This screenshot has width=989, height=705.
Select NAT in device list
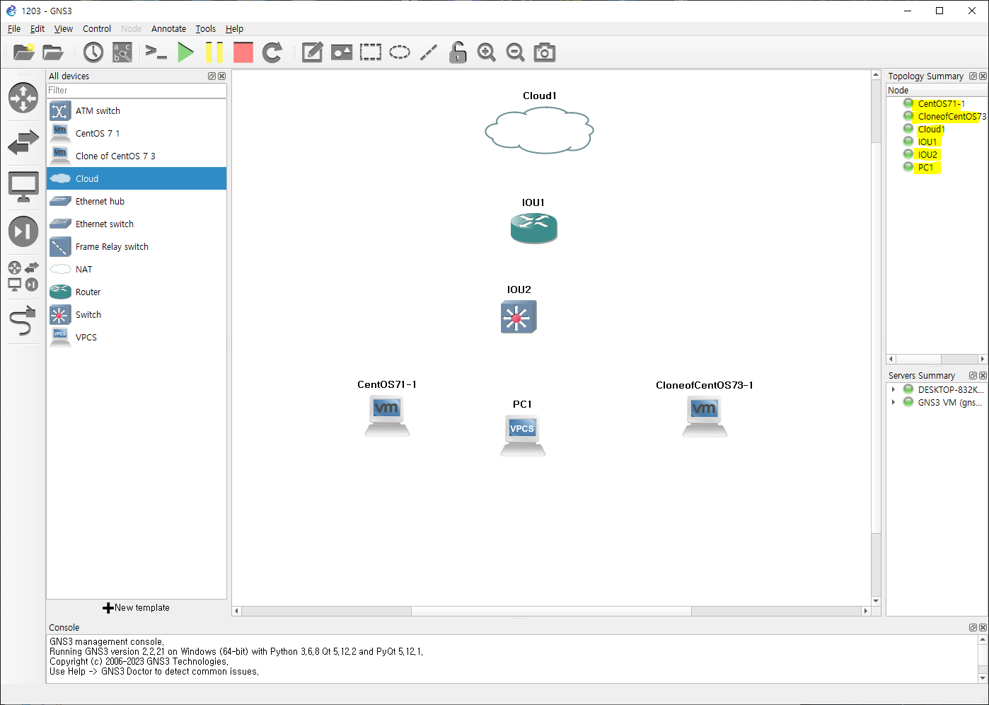137,270
